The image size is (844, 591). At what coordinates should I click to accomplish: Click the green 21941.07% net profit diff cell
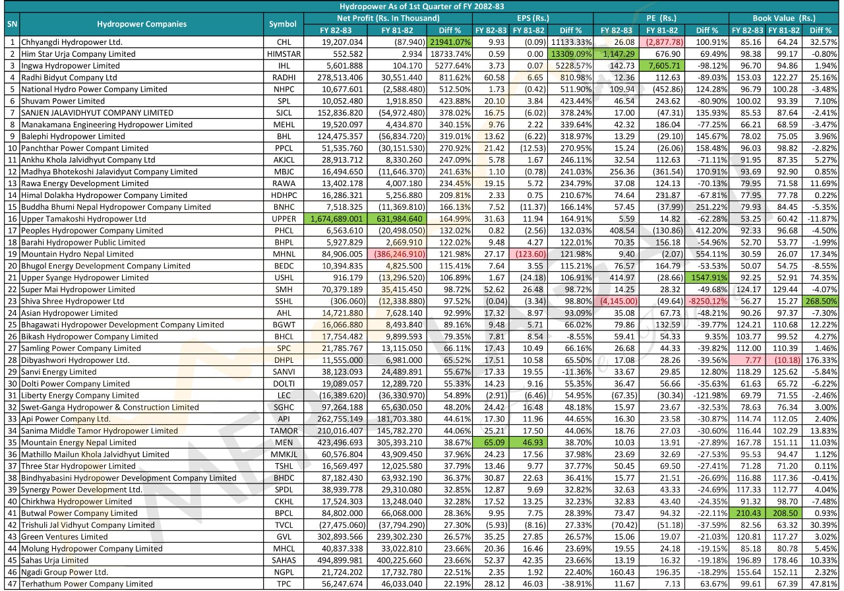pyautogui.click(x=450, y=42)
